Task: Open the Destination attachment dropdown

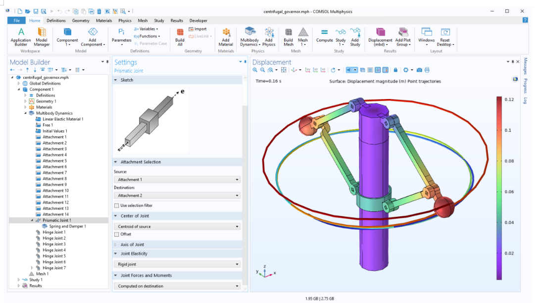Action: [x=177, y=196]
